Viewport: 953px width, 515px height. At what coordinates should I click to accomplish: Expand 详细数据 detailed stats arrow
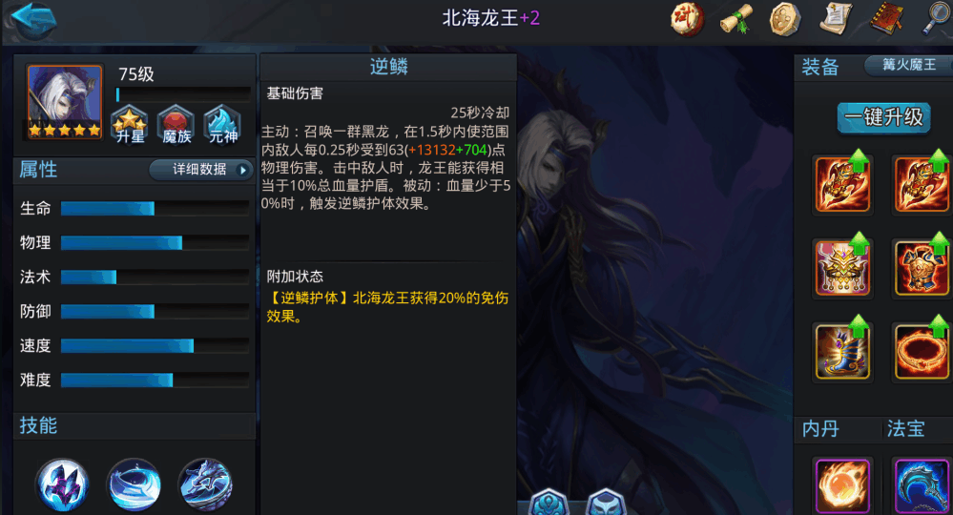click(x=201, y=170)
